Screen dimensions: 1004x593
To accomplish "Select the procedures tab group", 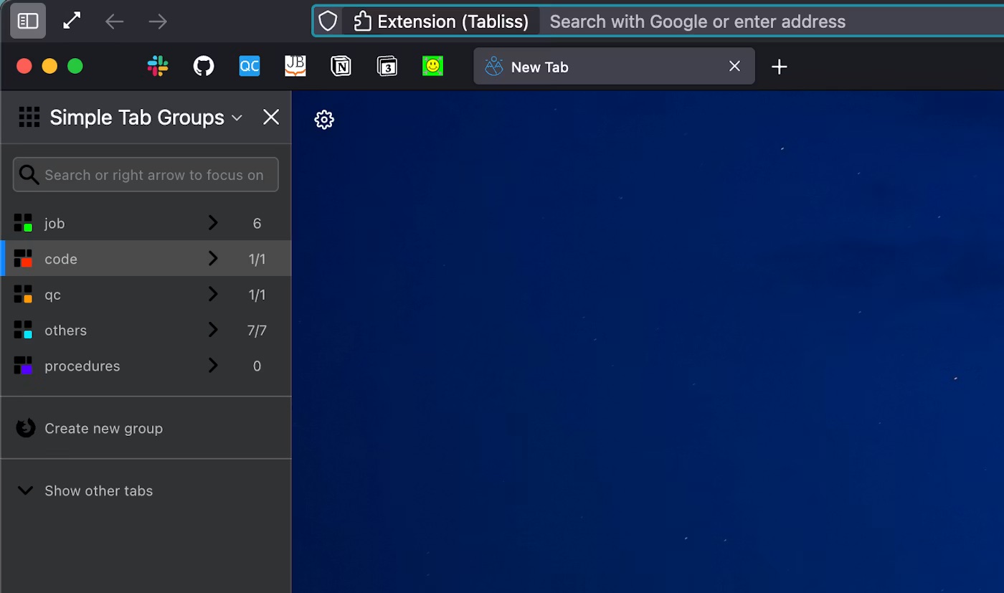I will tap(146, 366).
